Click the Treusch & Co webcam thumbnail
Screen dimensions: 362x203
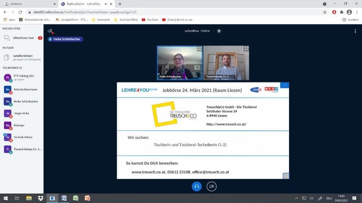[226, 63]
